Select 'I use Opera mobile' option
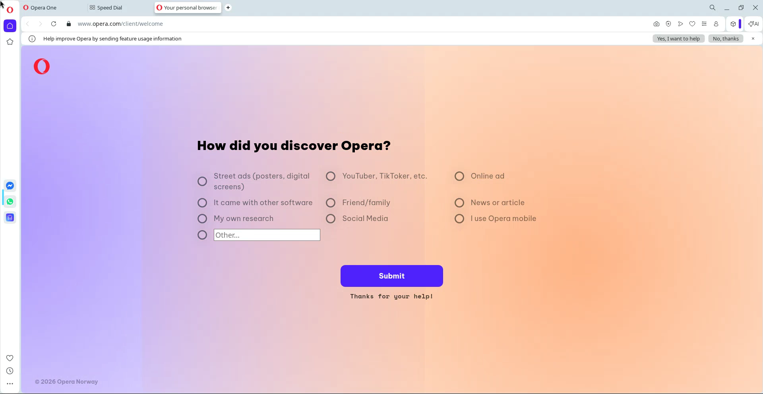This screenshot has height=394, width=763. tap(459, 219)
